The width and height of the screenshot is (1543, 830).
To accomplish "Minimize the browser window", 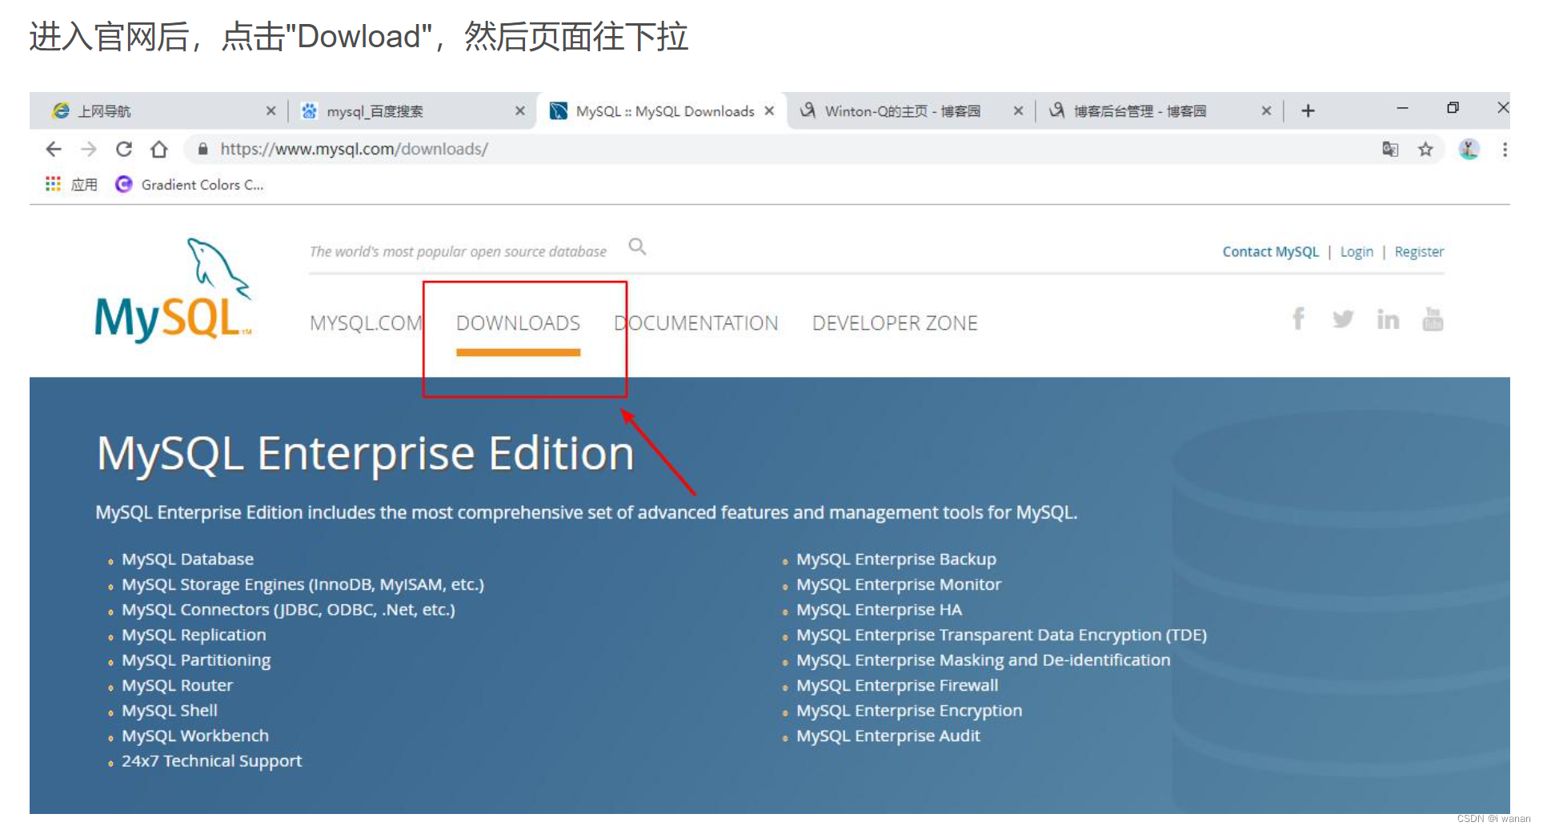I will tap(1402, 108).
